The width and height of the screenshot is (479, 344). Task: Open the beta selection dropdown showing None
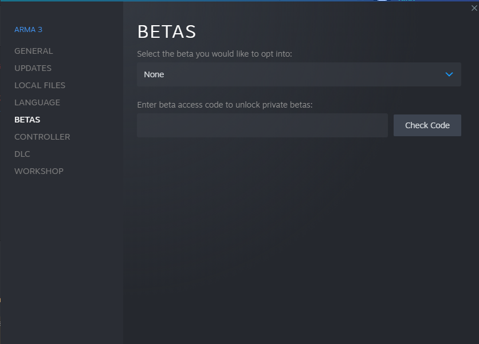(299, 74)
